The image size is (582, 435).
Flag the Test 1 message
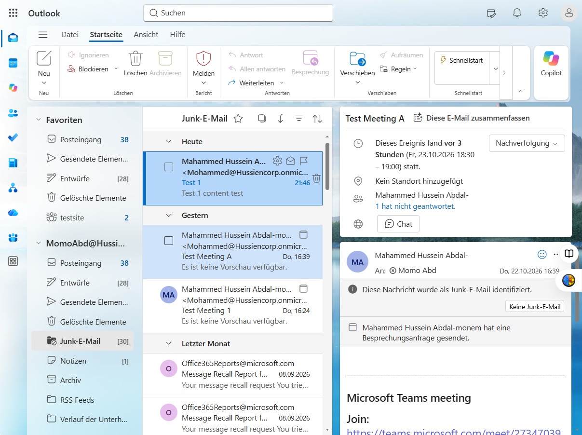click(304, 161)
